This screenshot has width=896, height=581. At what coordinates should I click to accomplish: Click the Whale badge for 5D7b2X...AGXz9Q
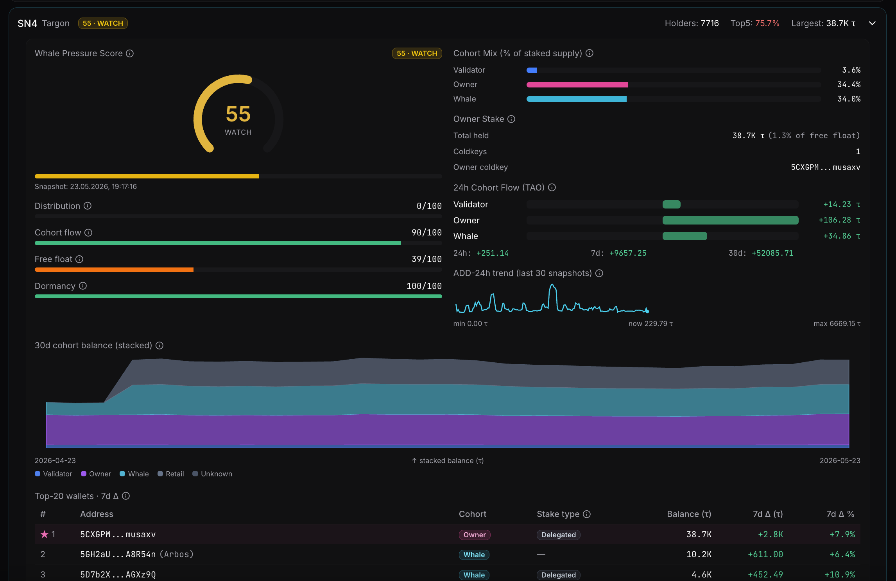point(474,575)
